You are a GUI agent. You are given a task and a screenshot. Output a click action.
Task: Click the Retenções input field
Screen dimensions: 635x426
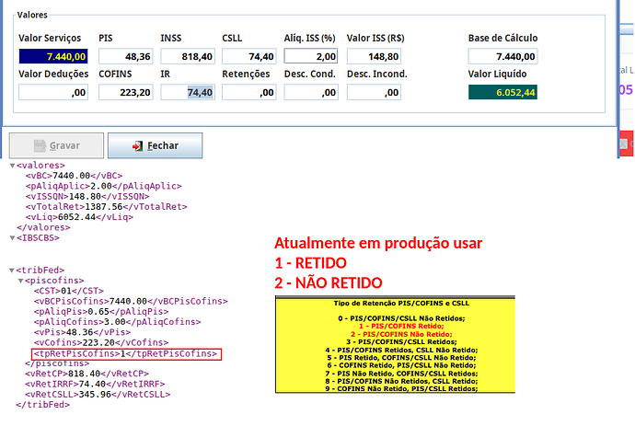[249, 92]
